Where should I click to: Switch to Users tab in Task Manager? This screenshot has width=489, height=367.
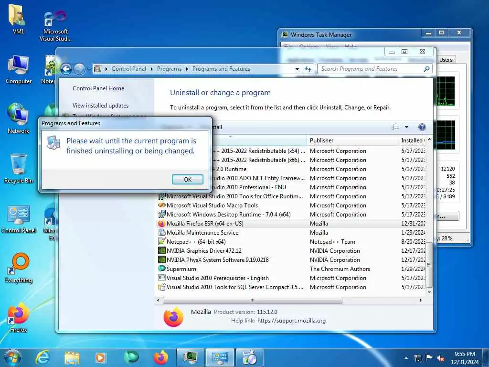[446, 60]
